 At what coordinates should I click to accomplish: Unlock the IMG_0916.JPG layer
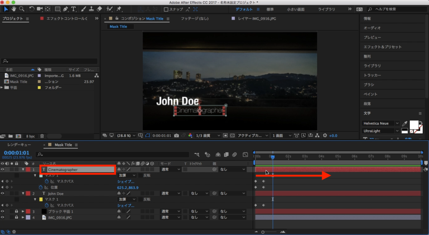(x=16, y=217)
